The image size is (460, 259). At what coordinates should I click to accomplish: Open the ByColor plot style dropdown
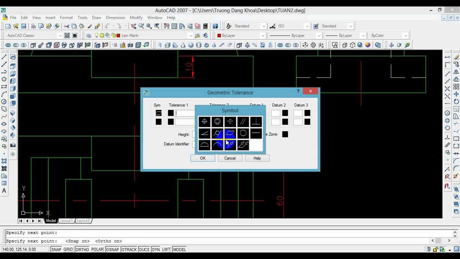point(405,35)
